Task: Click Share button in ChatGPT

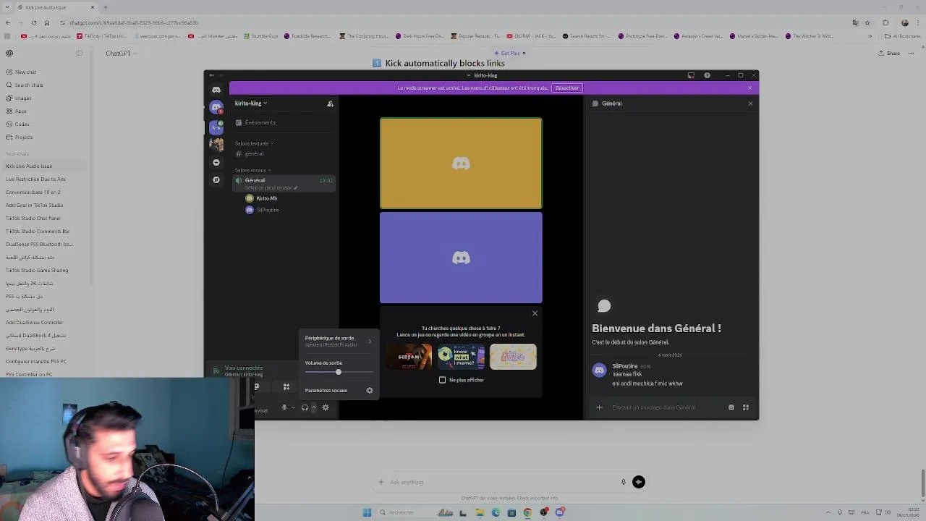Action: pyautogui.click(x=889, y=53)
